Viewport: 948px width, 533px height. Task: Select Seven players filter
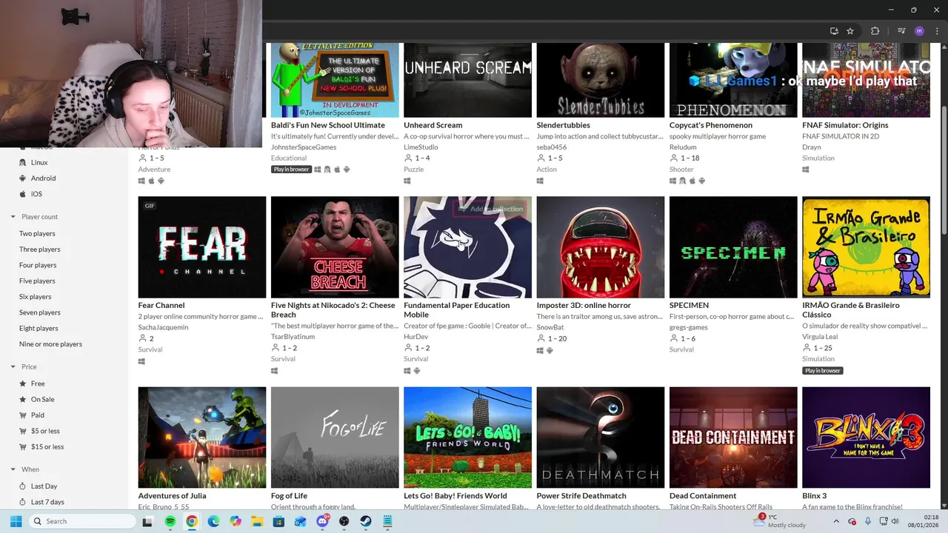coord(40,312)
